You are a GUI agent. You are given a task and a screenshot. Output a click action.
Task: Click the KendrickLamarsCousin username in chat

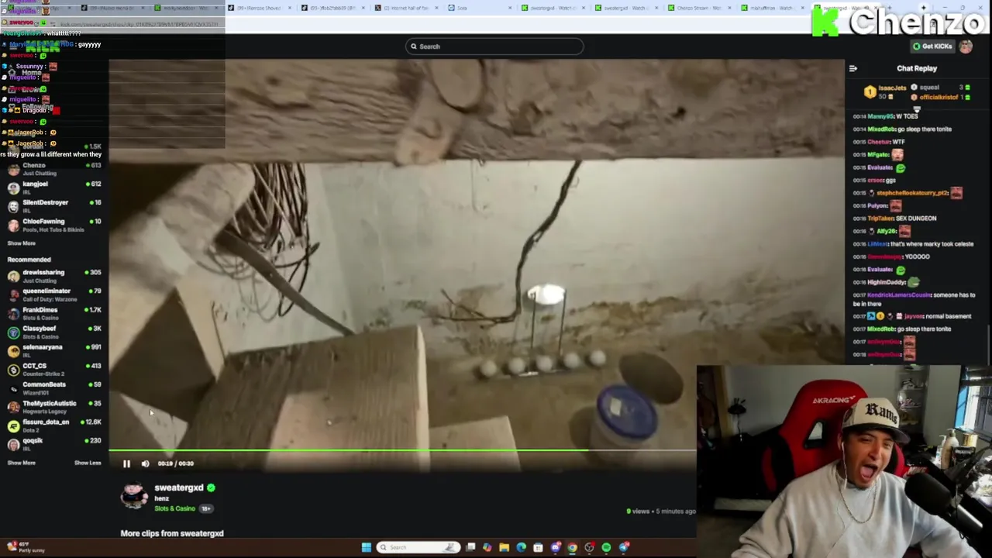(x=900, y=294)
